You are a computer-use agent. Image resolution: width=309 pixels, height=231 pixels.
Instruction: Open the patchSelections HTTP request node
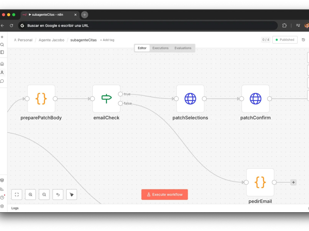[x=190, y=99]
